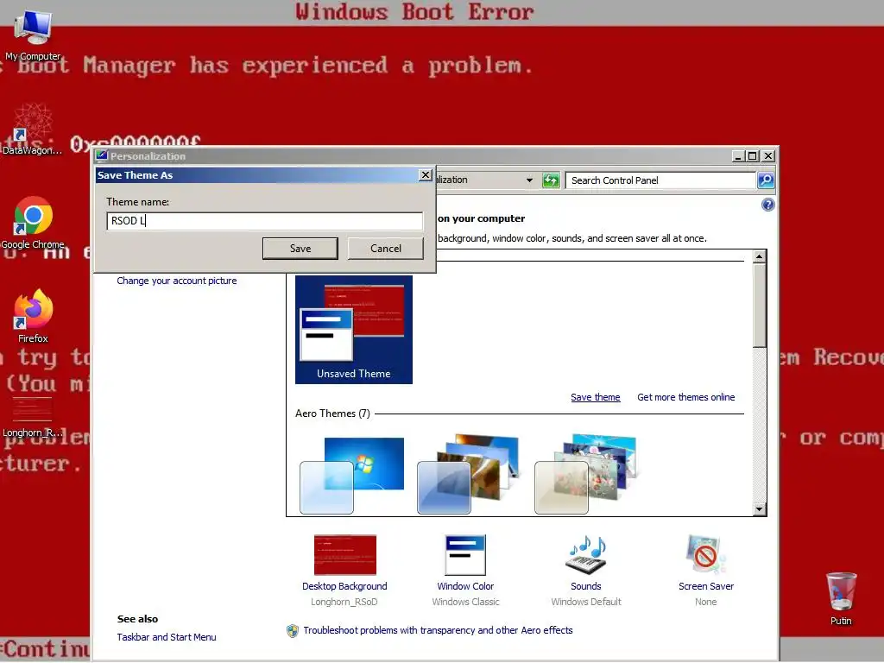This screenshot has width=884, height=663.
Task: Click the themes list scrollbar thumb
Action: pyautogui.click(x=760, y=306)
